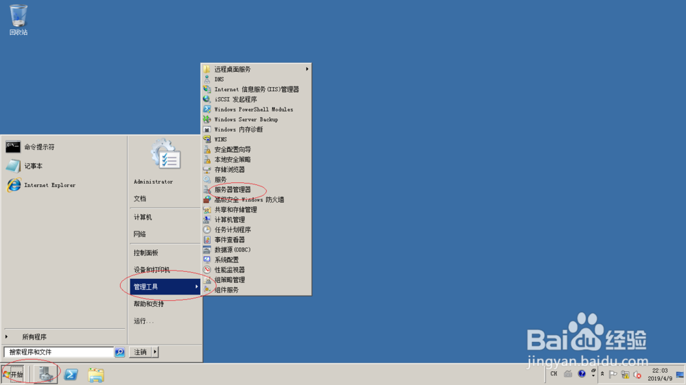The height and width of the screenshot is (385, 686).
Task: Show hidden tray icons chevron
Action: tap(602, 374)
